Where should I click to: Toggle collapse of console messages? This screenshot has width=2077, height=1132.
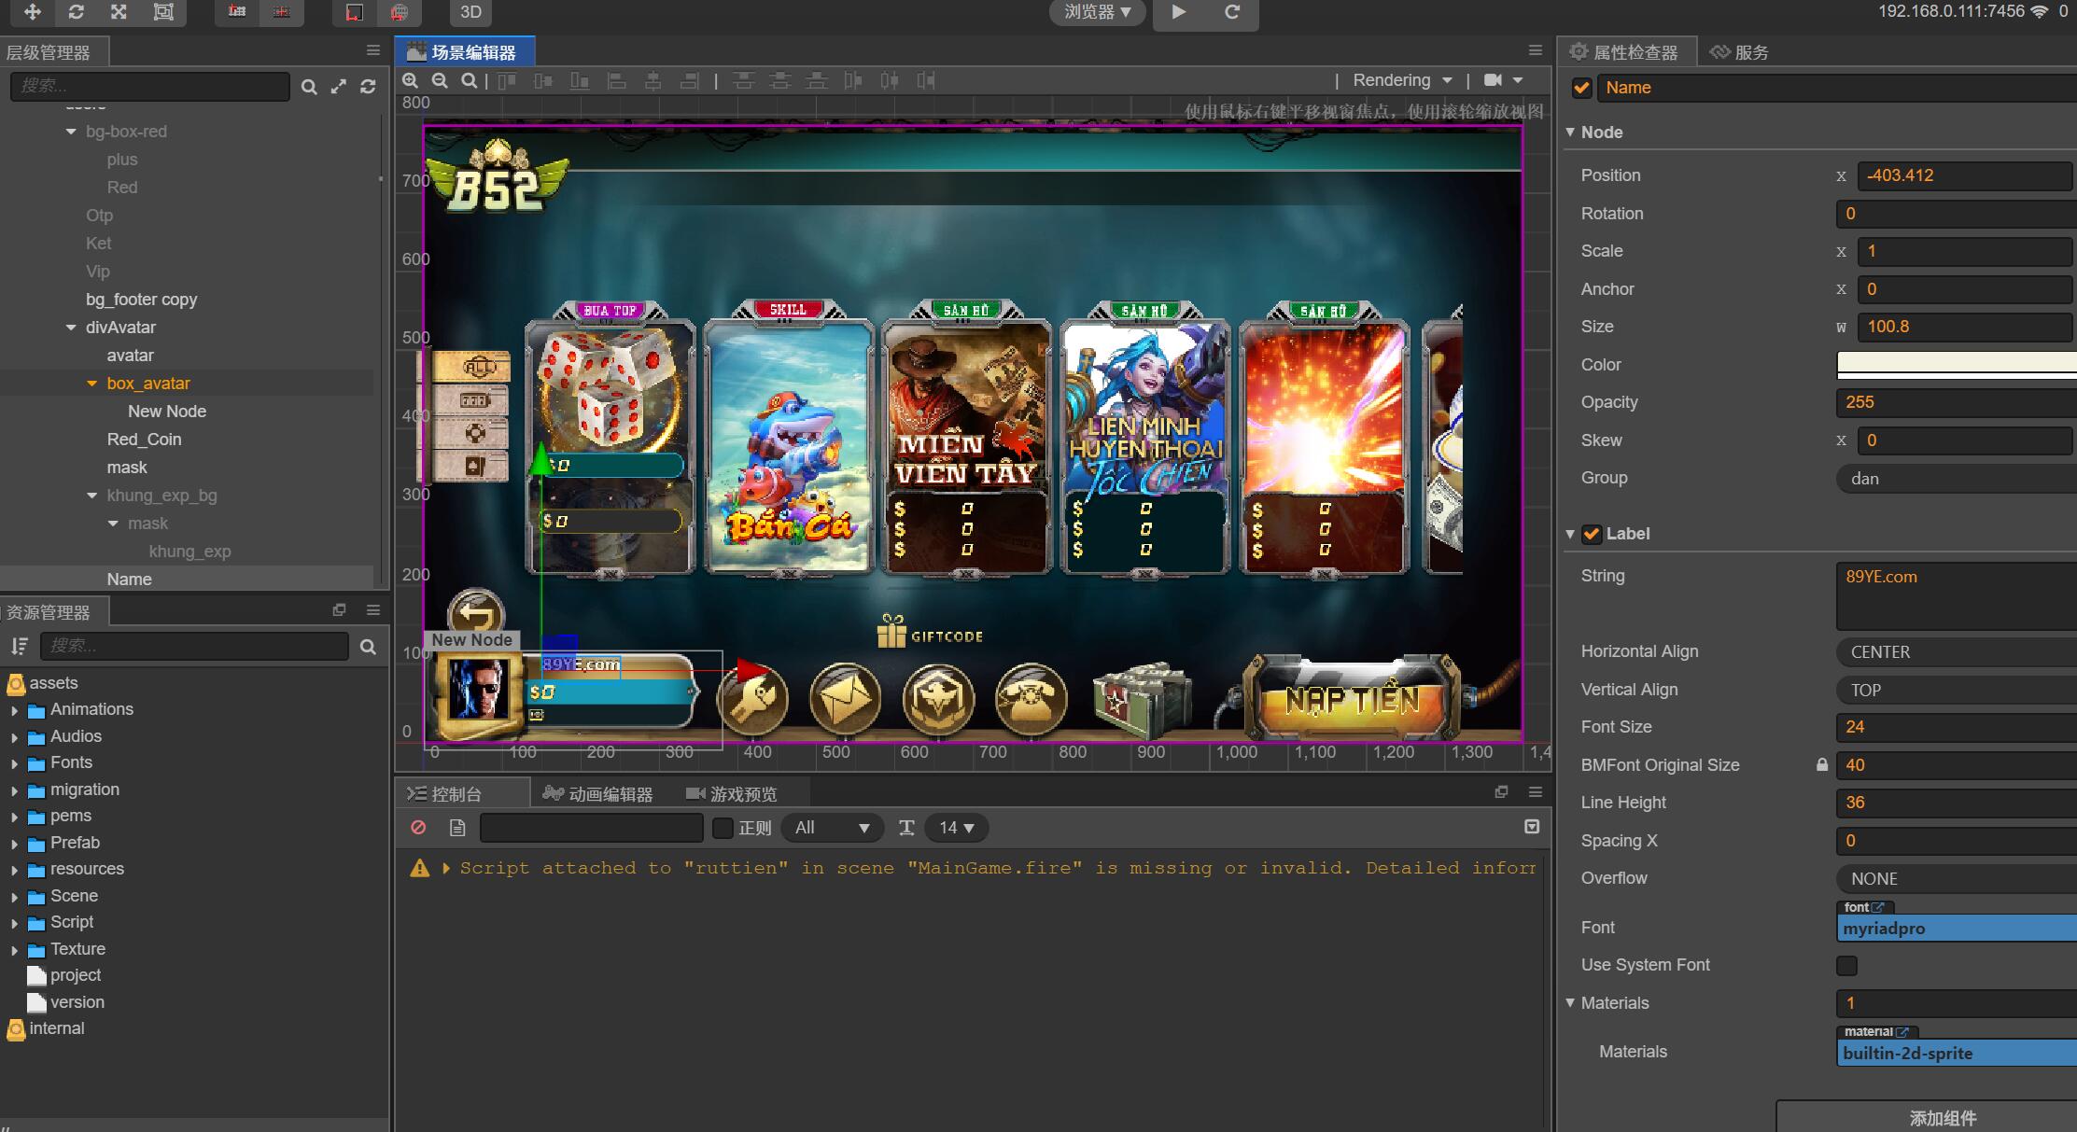tap(1532, 827)
